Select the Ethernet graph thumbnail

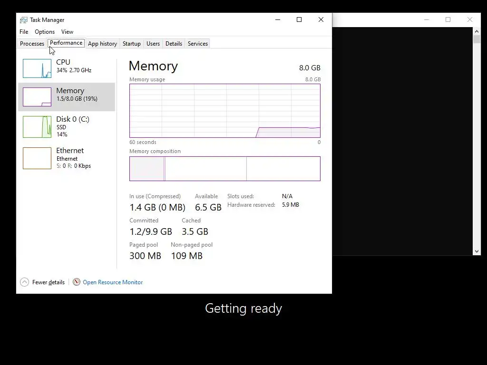(x=37, y=158)
